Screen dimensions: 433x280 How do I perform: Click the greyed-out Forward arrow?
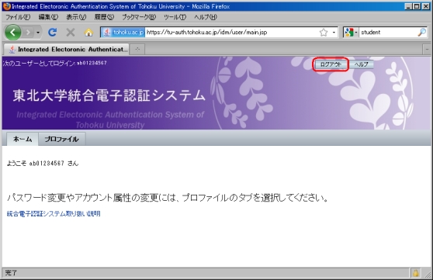tap(28, 33)
